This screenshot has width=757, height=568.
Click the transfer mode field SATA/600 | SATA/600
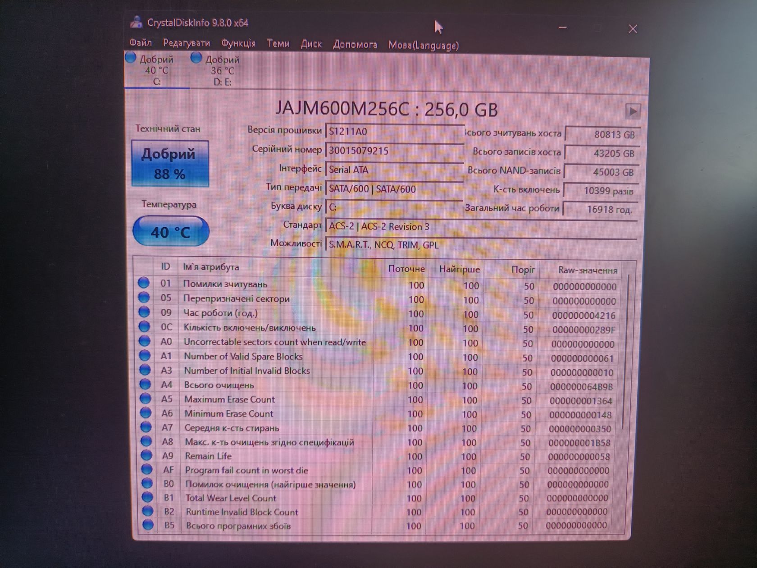click(x=394, y=188)
